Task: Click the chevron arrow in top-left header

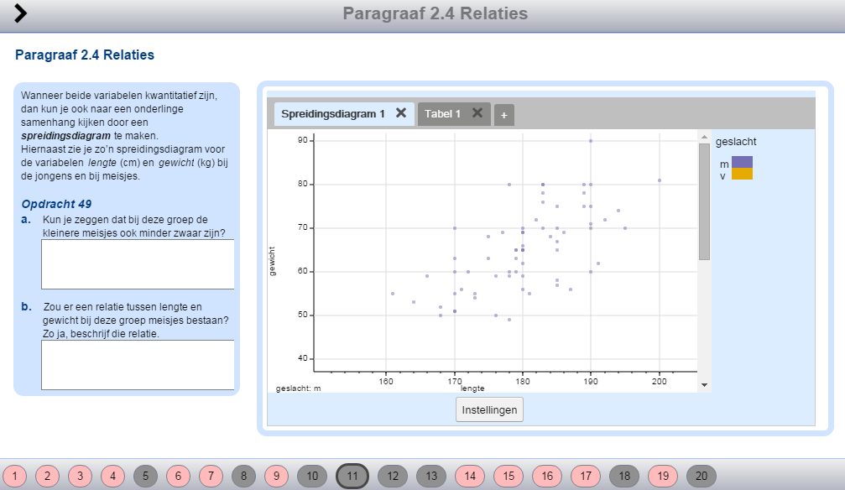Action: 21,13
